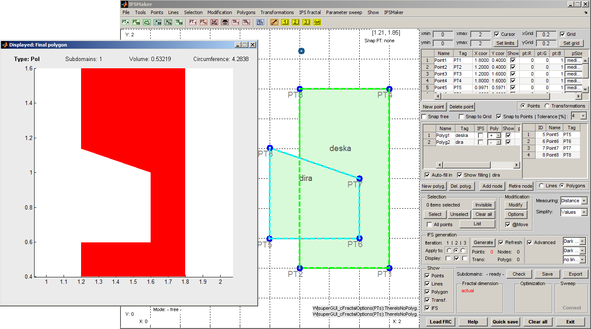This screenshot has height=329, width=591.
Task: Click the polygon table horizontal scrollbar
Action: pyautogui.click(x=477, y=165)
